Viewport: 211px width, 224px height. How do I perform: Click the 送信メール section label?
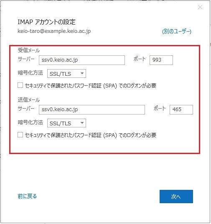[29, 100]
